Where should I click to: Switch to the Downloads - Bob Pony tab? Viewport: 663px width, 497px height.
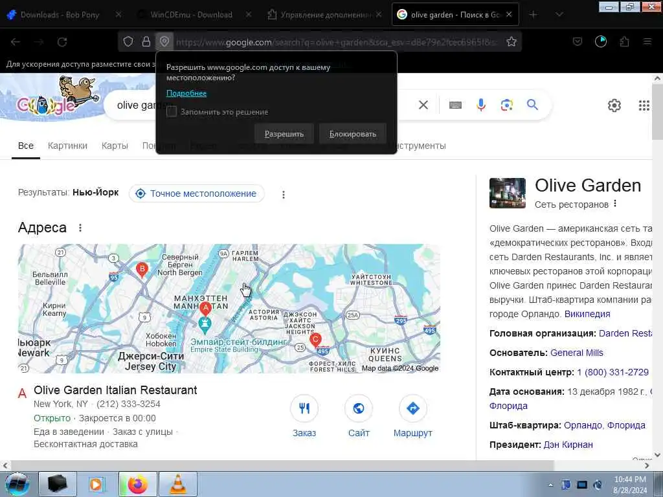(59, 14)
